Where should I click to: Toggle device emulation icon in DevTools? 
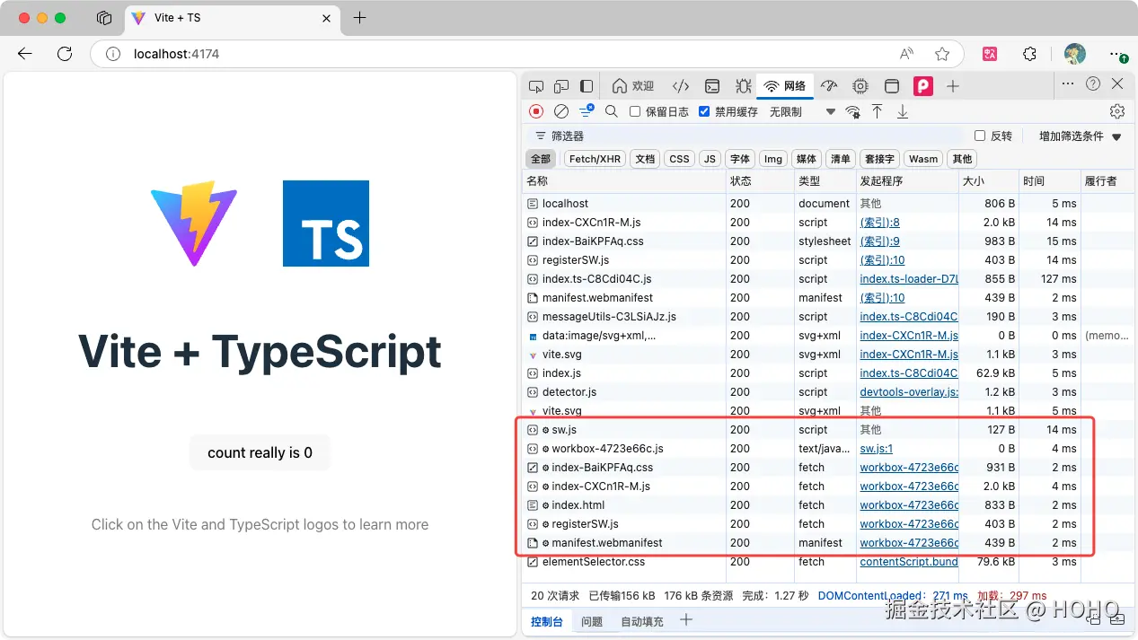point(561,86)
